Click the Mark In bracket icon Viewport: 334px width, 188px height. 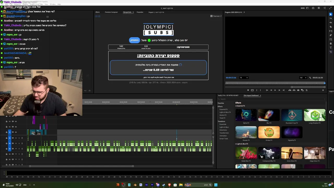[257, 90]
